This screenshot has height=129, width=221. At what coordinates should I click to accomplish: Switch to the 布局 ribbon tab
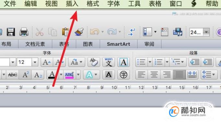[6, 44]
